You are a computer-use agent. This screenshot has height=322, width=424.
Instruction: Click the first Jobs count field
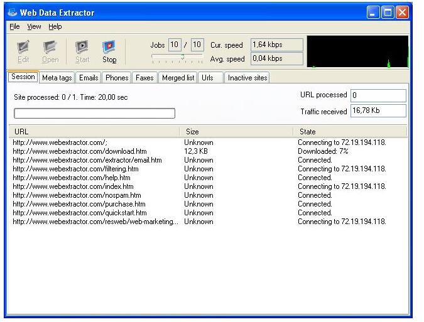click(x=175, y=45)
